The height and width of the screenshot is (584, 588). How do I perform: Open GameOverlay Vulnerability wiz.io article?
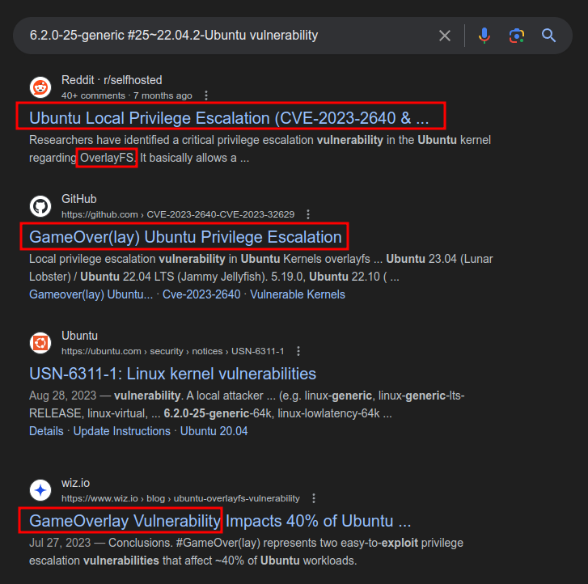coord(220,519)
